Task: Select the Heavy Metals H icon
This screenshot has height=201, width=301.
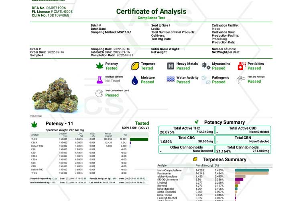Action: pos(170,66)
